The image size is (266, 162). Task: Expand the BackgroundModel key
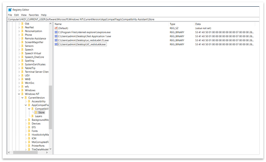pyautogui.click(x=26, y=120)
